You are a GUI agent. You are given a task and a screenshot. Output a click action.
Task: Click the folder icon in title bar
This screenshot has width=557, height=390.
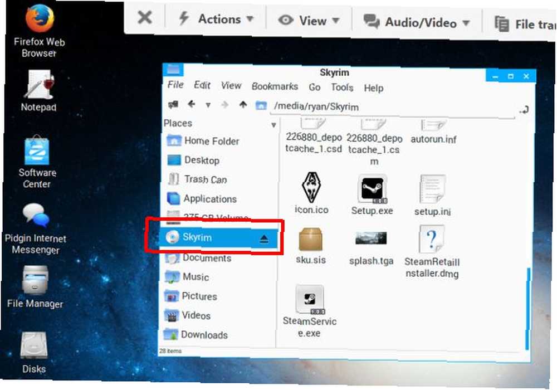pos(173,69)
